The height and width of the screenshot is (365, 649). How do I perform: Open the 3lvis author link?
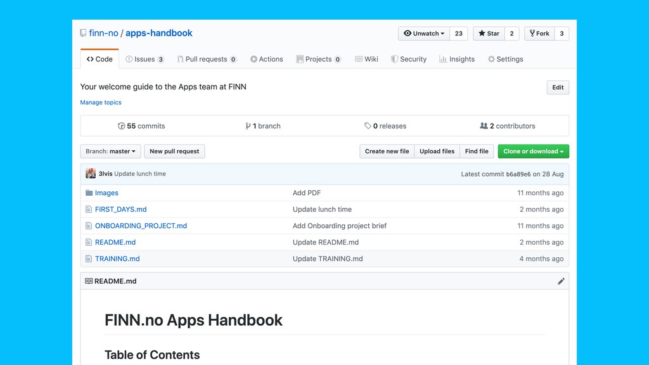pyautogui.click(x=105, y=174)
